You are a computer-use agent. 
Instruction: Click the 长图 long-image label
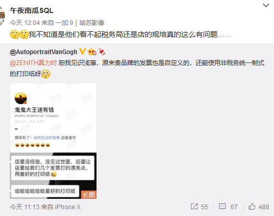point(89,195)
